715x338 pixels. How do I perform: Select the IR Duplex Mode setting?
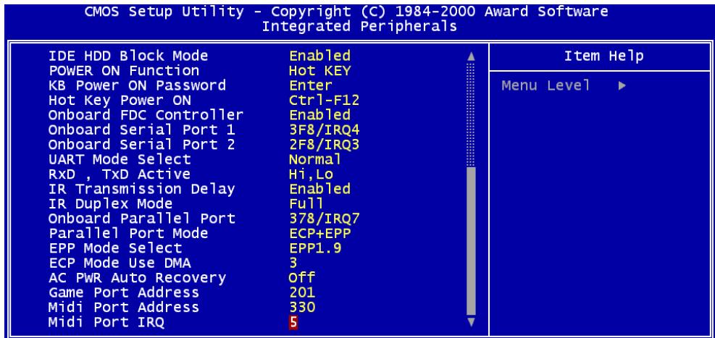point(110,203)
